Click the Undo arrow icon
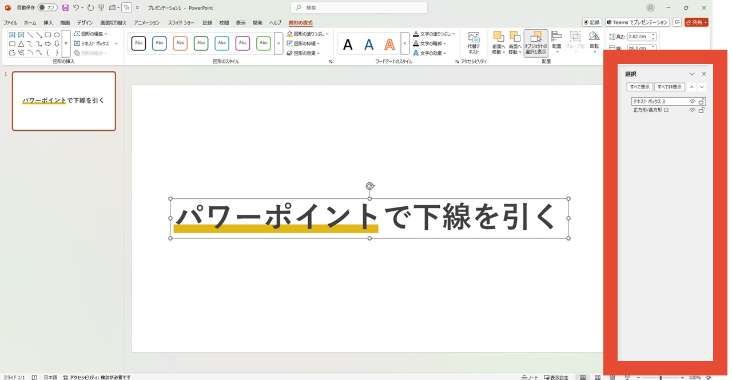This screenshot has height=380, width=732. coord(75,8)
